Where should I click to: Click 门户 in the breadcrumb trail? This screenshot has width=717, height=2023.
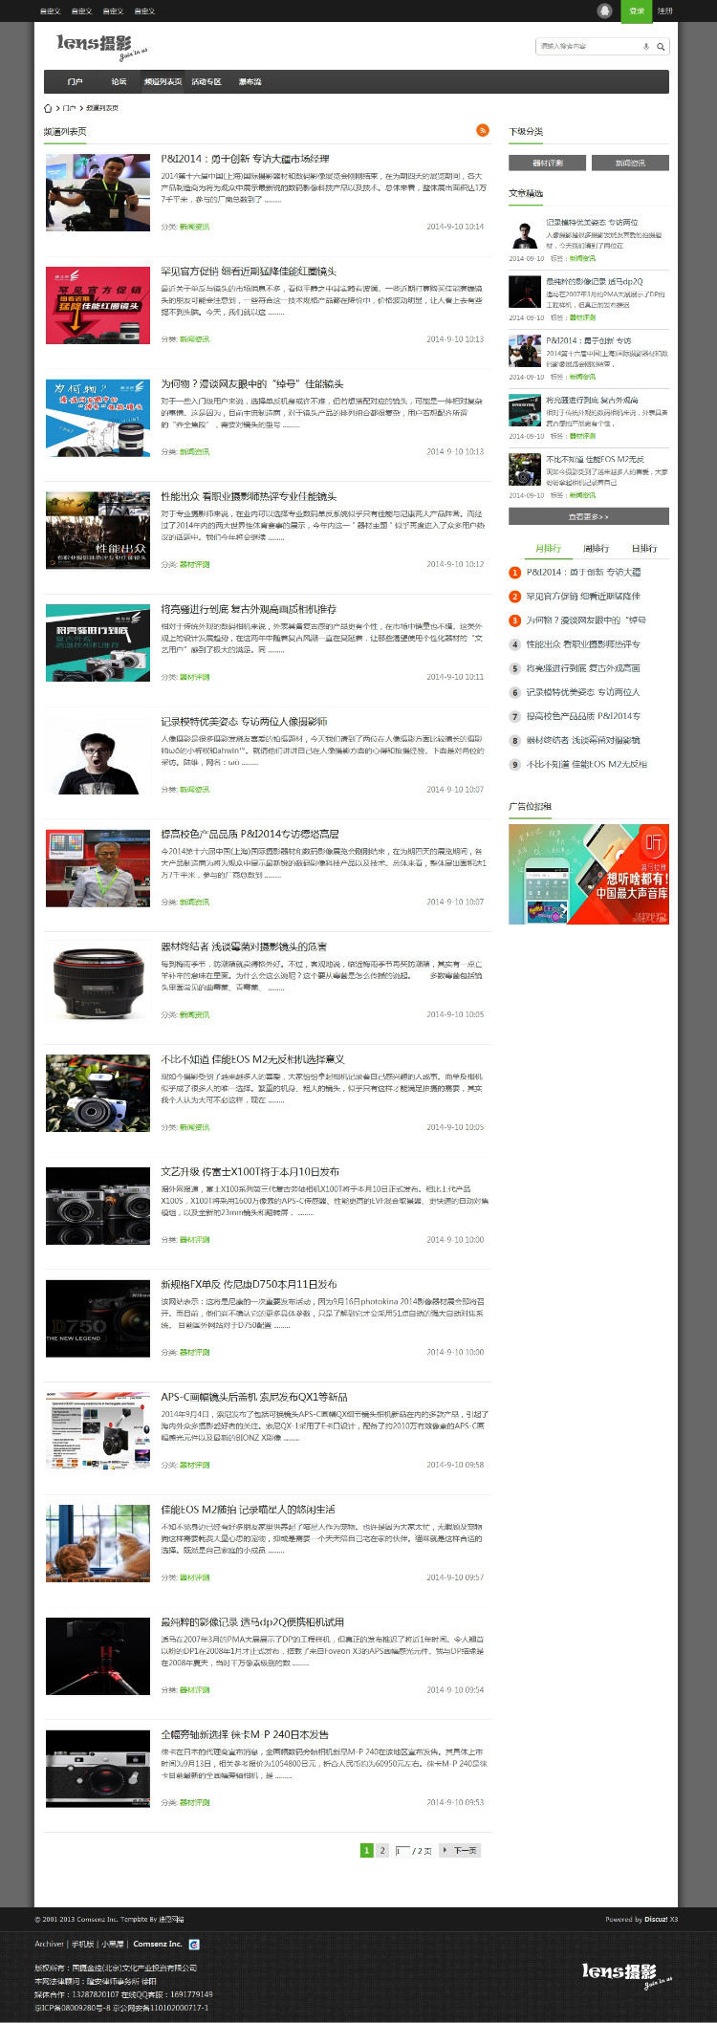[x=69, y=108]
